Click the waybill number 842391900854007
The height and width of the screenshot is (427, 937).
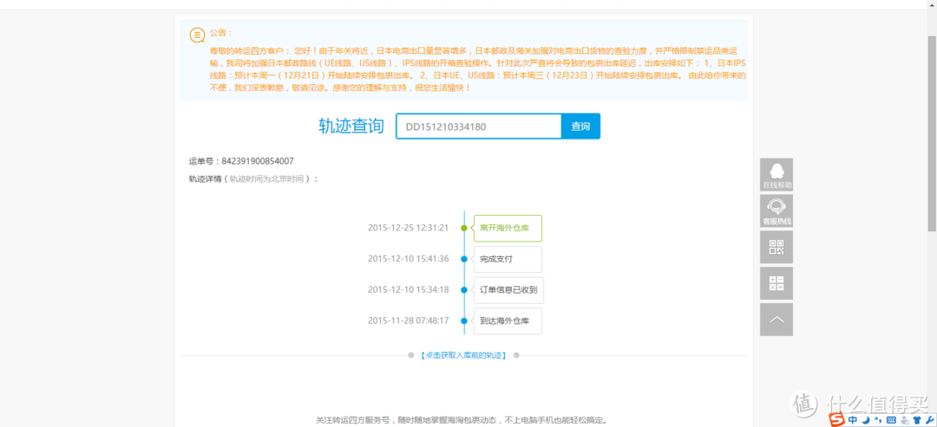(258, 161)
